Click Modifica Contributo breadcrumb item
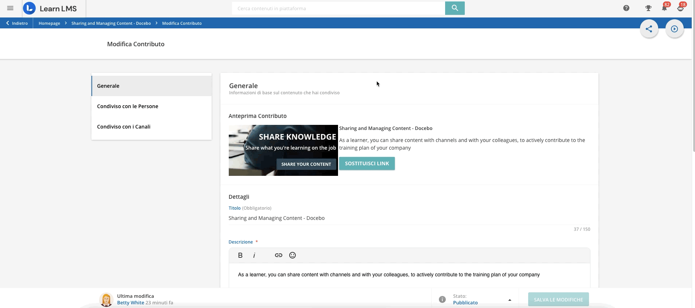Screen dimensions: 695x308 pos(182,23)
